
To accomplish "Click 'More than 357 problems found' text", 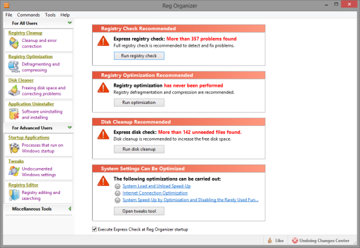I will [201, 39].
